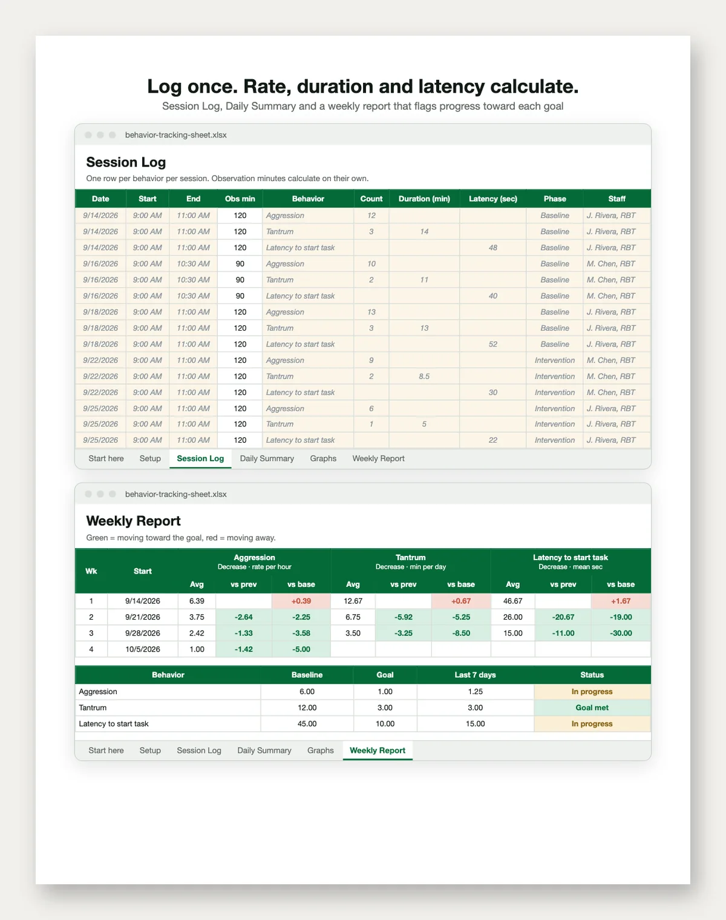The height and width of the screenshot is (920, 726).
Task: Select the red +1.67 Latency cell
Action: pyautogui.click(x=621, y=601)
